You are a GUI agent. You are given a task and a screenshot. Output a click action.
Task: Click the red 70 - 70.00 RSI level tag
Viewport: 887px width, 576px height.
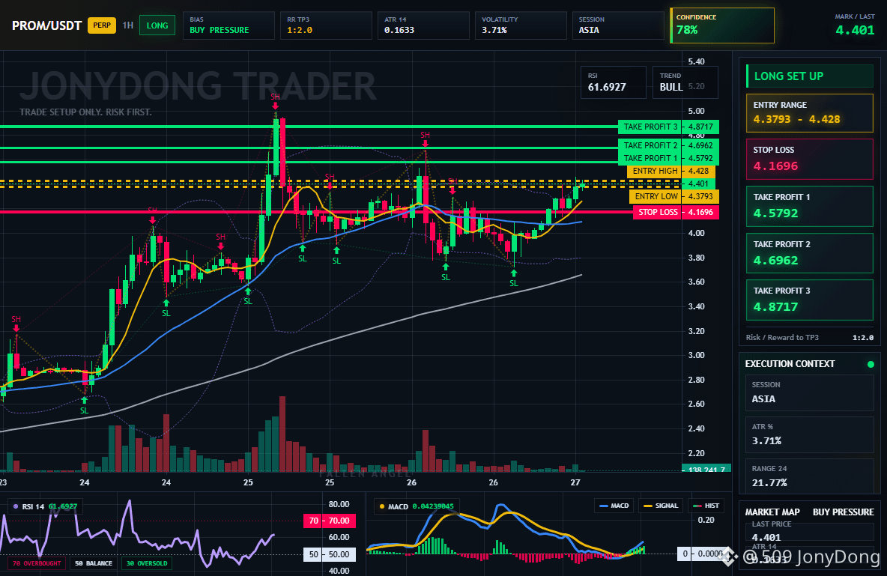330,521
